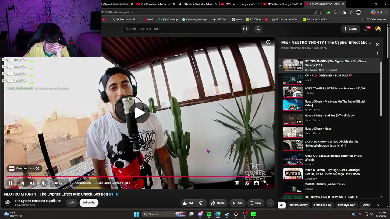Open Steam from the taskbar
The height and width of the screenshot is (219, 390).
coord(227,214)
